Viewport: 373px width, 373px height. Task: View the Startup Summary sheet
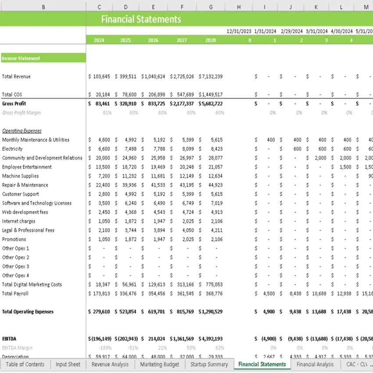209,364
